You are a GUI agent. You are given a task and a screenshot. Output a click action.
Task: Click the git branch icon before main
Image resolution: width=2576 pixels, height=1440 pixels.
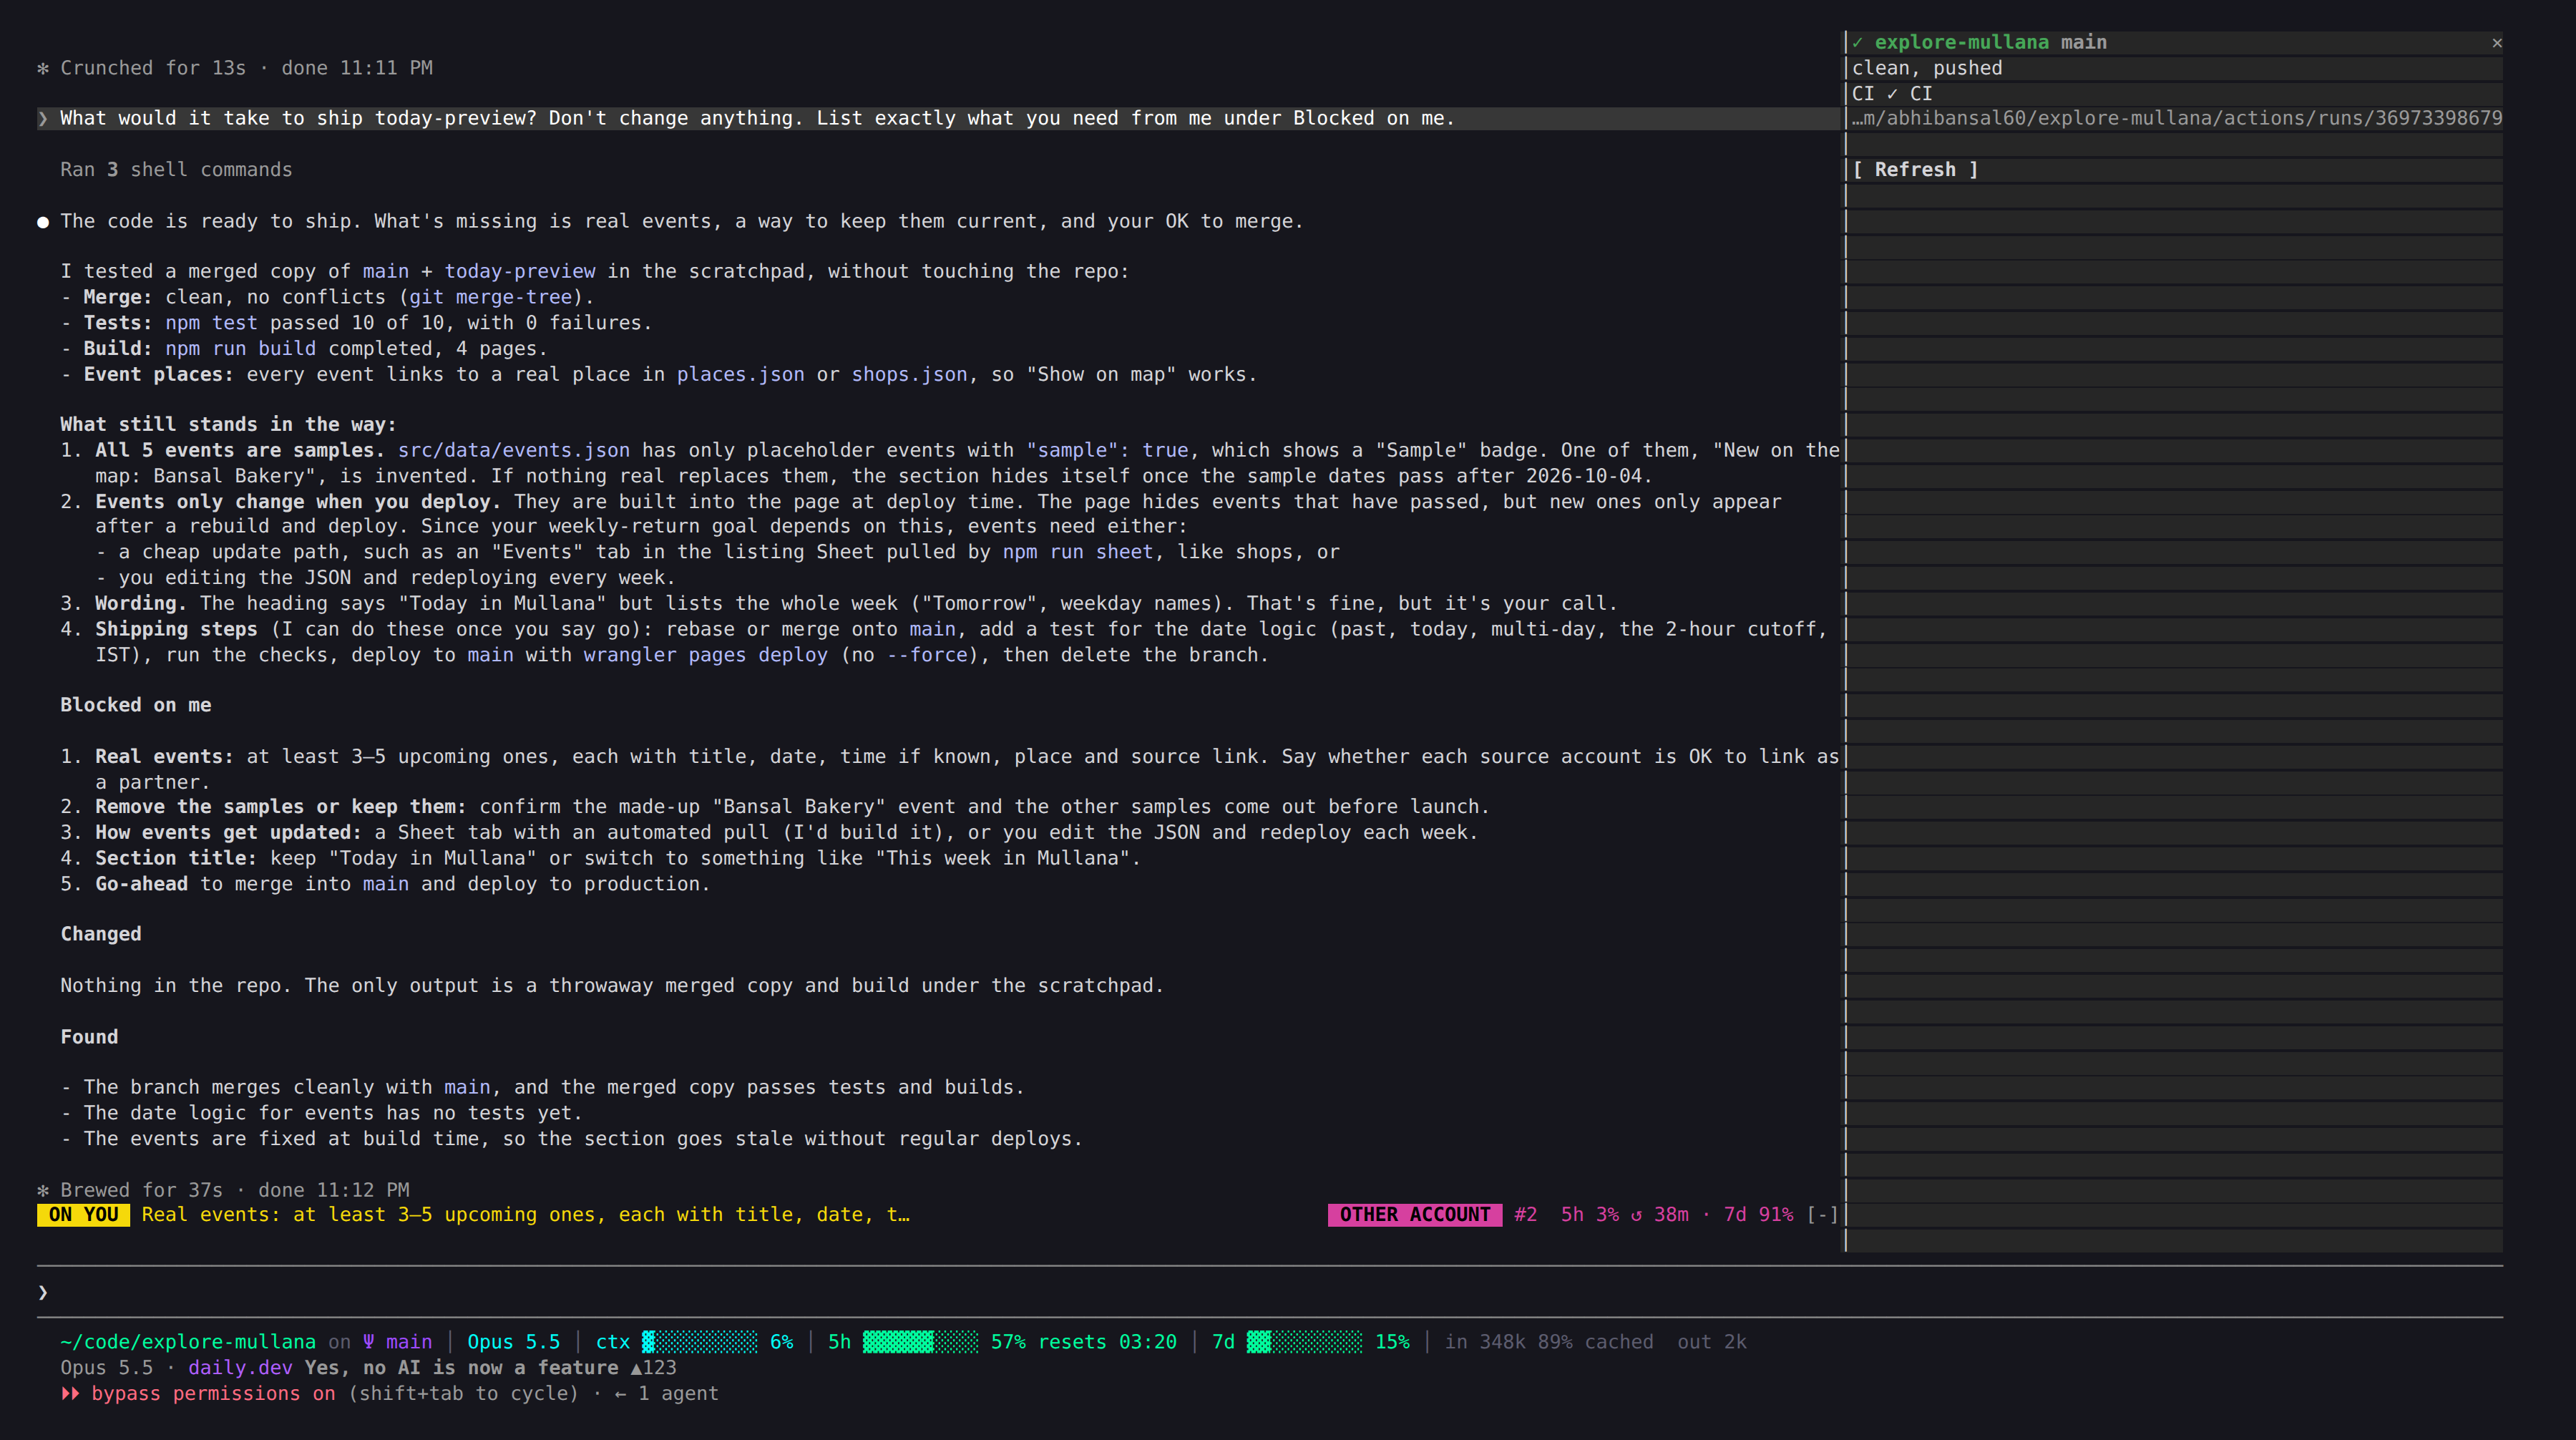[x=369, y=1342]
